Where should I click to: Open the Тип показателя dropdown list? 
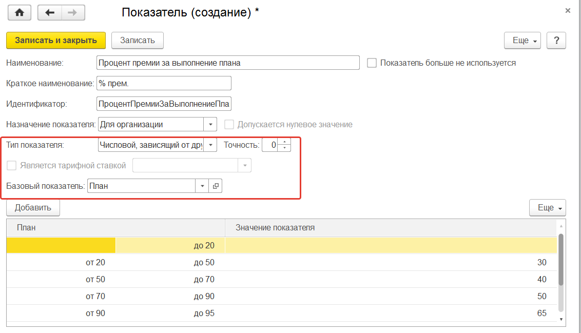(210, 145)
